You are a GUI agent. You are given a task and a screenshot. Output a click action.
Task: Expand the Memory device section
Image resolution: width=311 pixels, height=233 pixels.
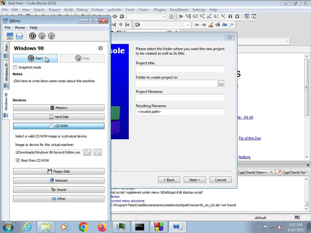pos(59,108)
